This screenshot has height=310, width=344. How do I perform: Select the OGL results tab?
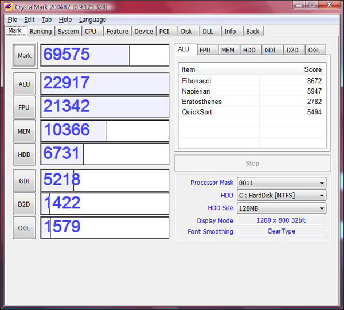point(315,50)
